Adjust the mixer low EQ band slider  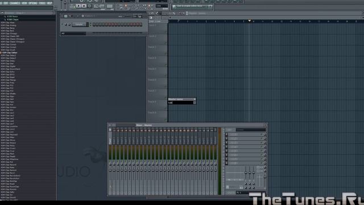pos(246,173)
